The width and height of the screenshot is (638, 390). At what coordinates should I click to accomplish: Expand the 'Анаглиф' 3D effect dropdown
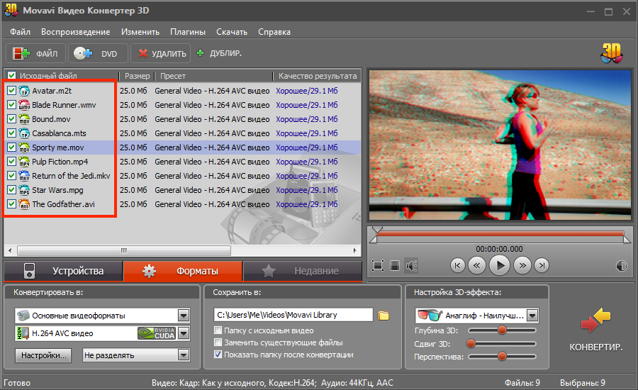tap(532, 316)
